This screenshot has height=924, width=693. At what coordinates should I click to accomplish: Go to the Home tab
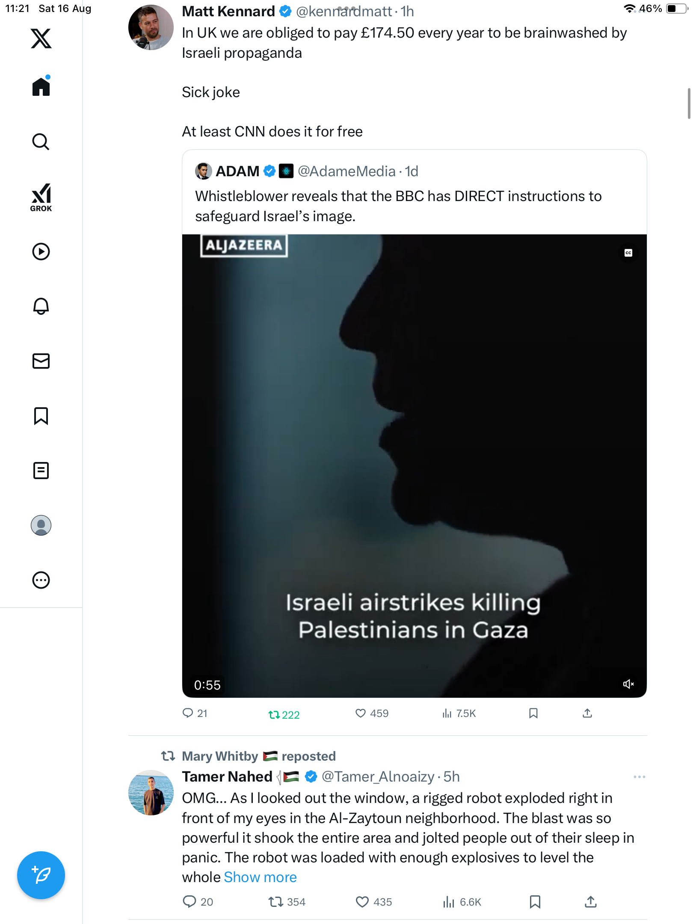41,87
